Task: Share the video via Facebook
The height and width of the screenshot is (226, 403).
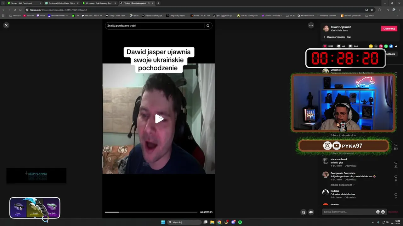Action: click(391, 46)
